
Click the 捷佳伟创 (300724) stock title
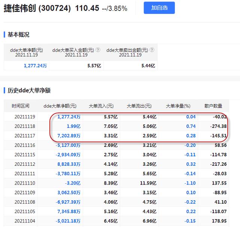37,8
